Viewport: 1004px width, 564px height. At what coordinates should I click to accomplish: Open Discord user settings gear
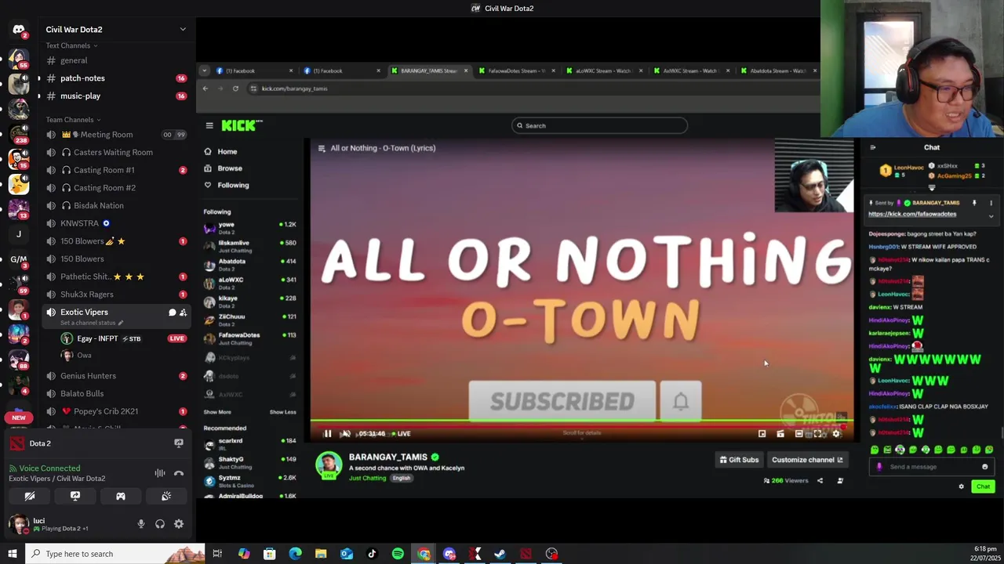pyautogui.click(x=179, y=524)
